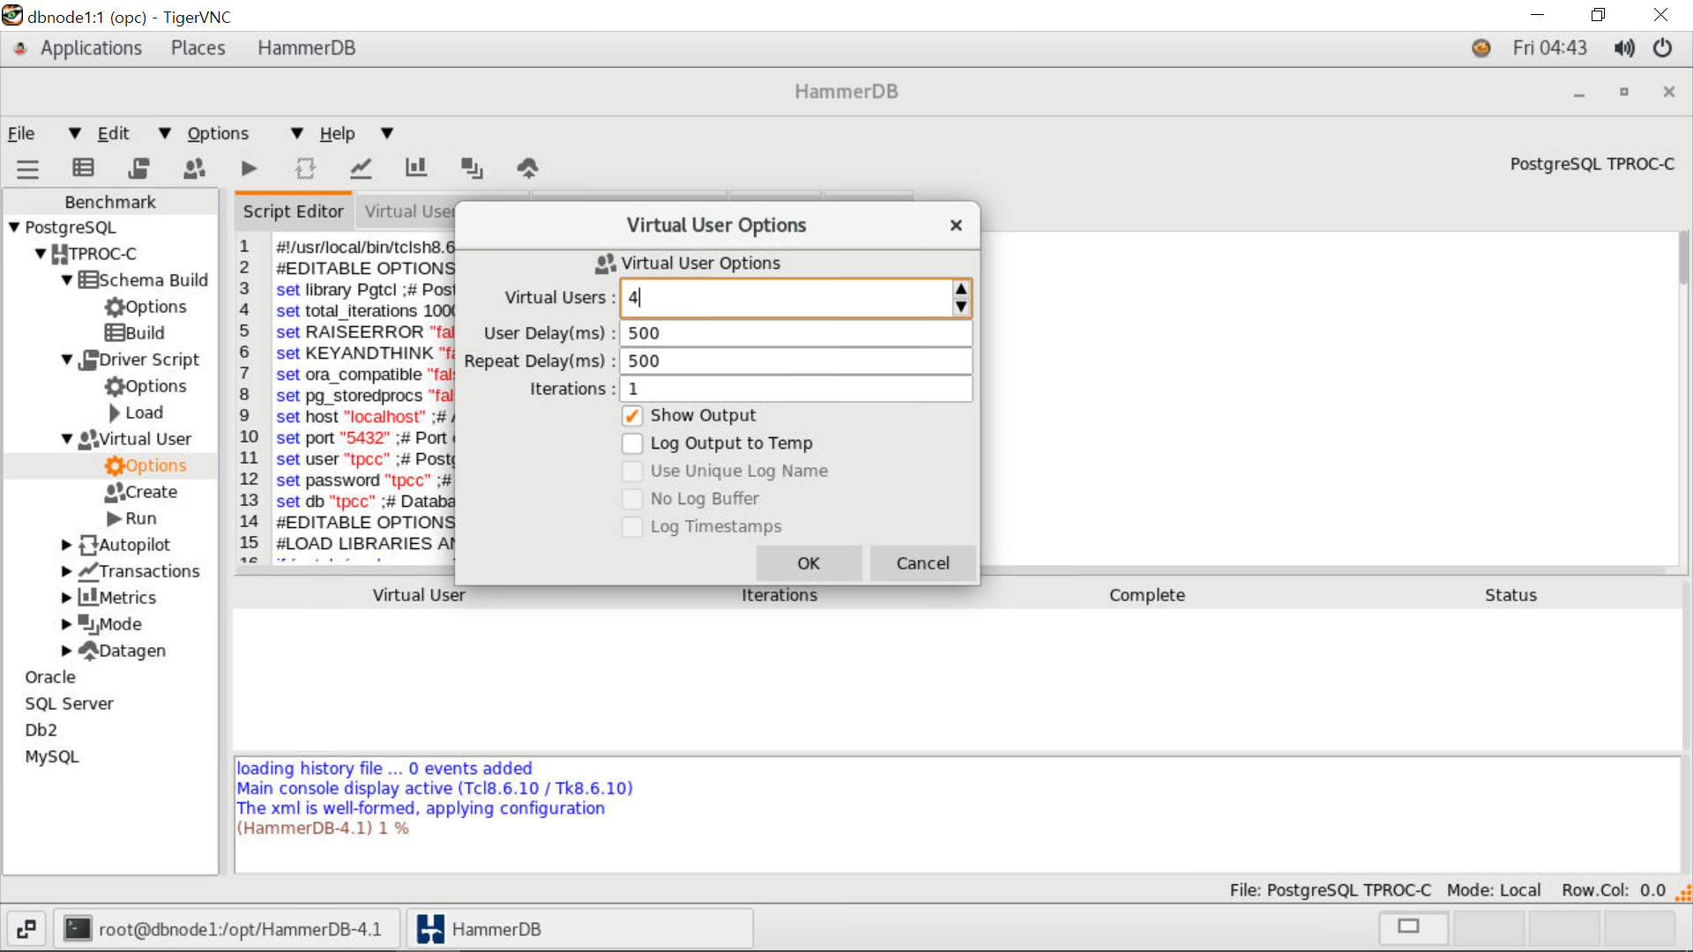Click the Datagen toolbar icon

[x=527, y=168]
